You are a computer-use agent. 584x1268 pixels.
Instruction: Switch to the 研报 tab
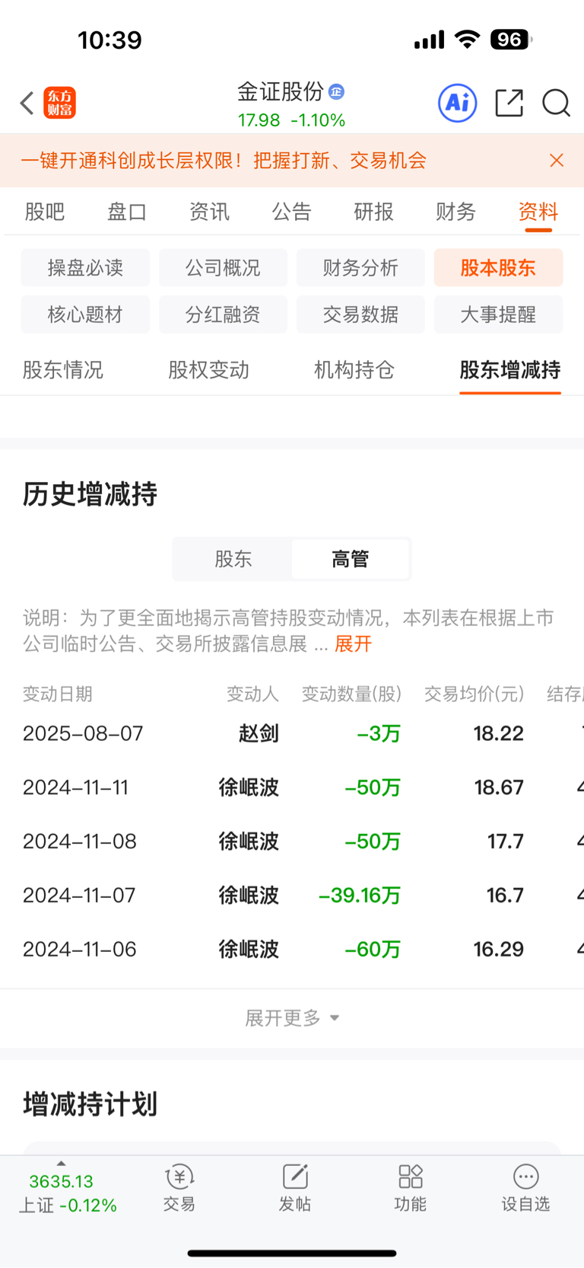coord(374,212)
